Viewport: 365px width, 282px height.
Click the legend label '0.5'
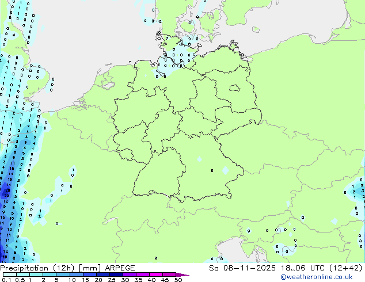coord(20,280)
